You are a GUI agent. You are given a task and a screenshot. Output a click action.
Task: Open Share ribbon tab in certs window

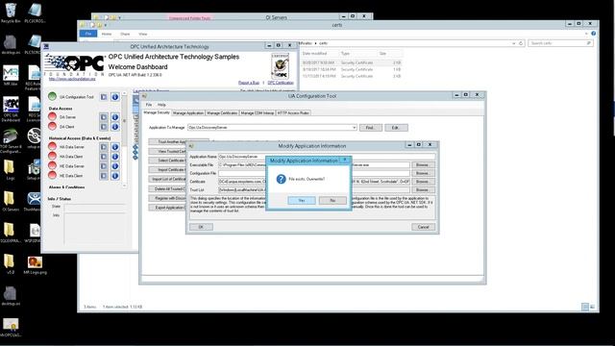(125, 35)
